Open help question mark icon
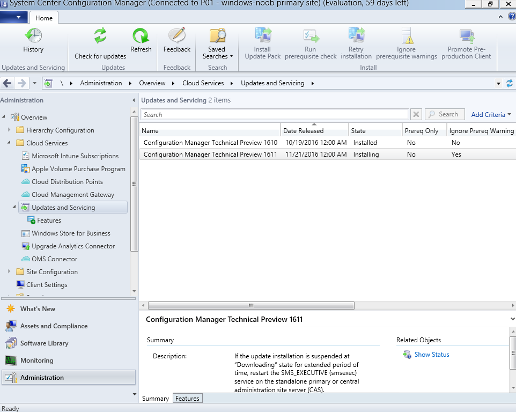Viewport: 516px width, 412px height. point(512,16)
